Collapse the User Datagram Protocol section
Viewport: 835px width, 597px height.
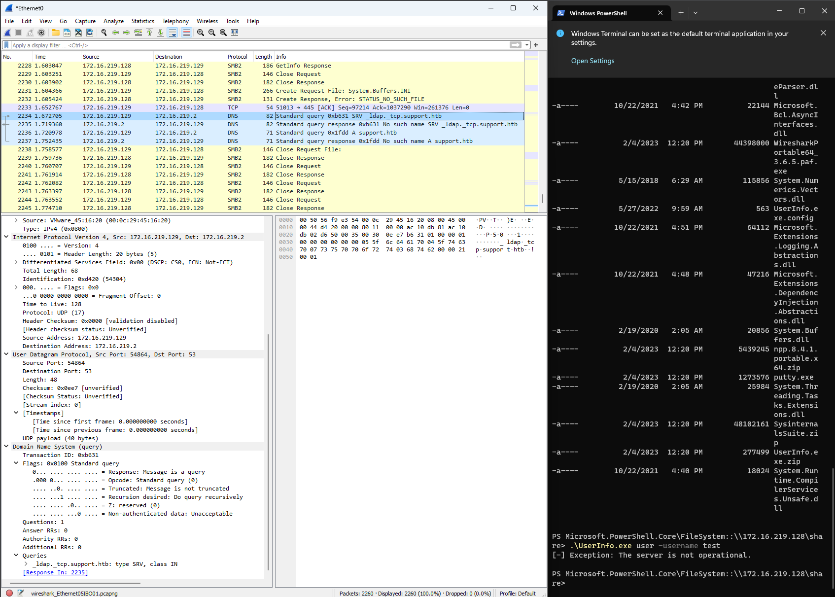[x=6, y=354]
